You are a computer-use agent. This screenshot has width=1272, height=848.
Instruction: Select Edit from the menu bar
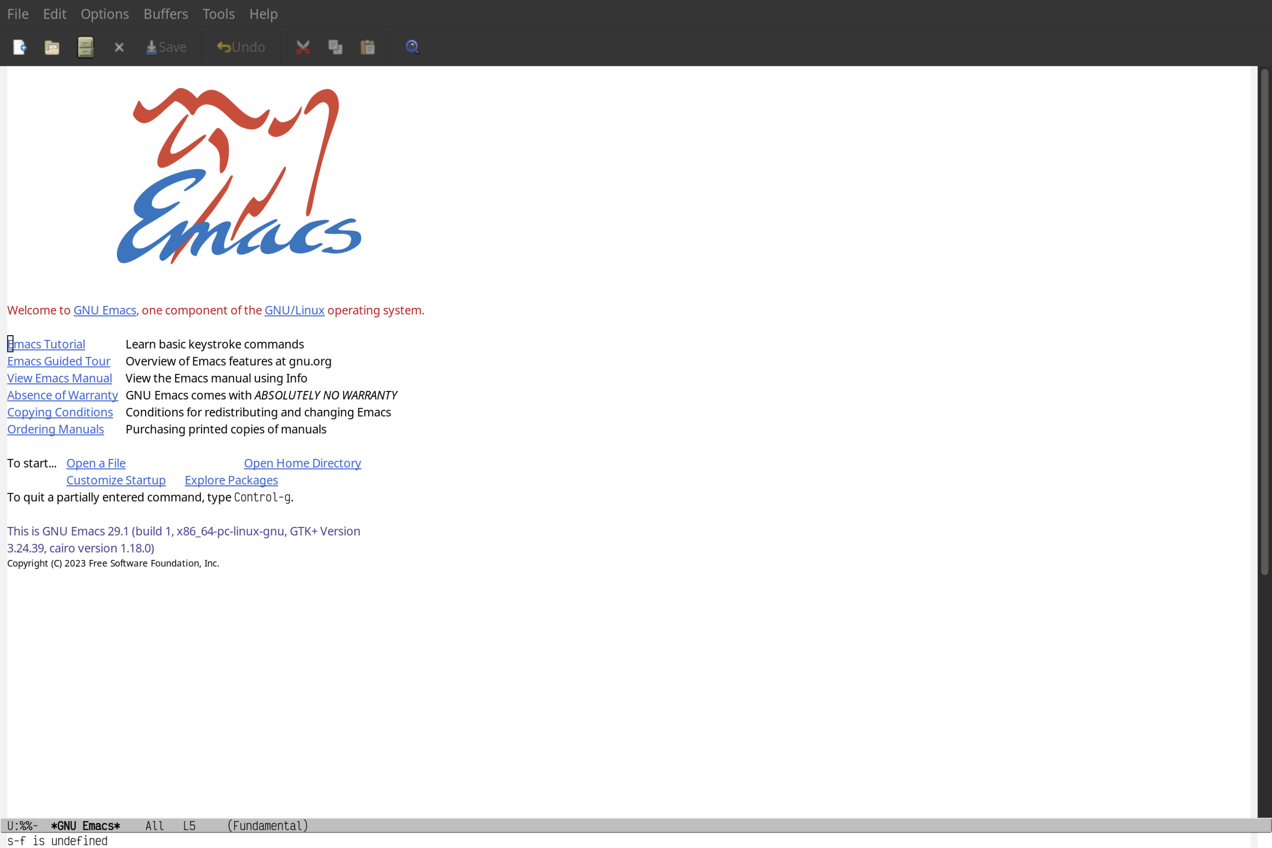click(53, 13)
